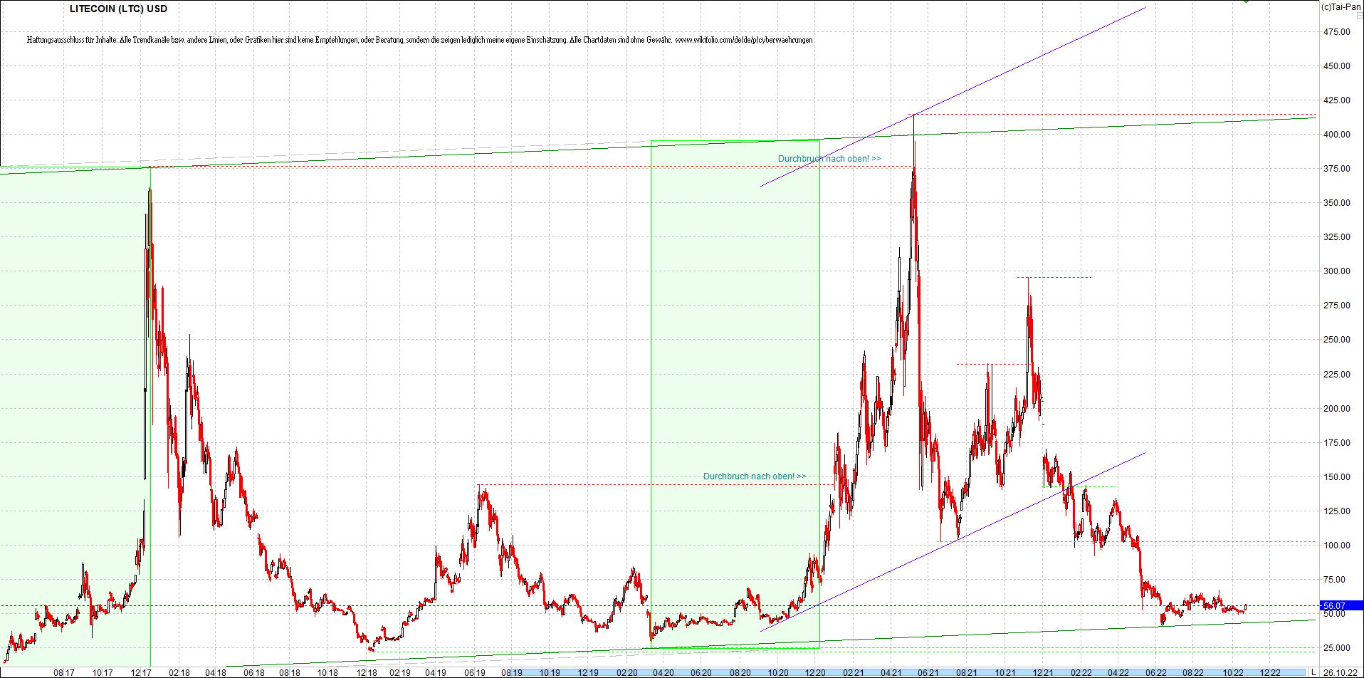The width and height of the screenshot is (1364, 678).
Task: Click the 12 22 tick on the time axis
Action: [1270, 672]
